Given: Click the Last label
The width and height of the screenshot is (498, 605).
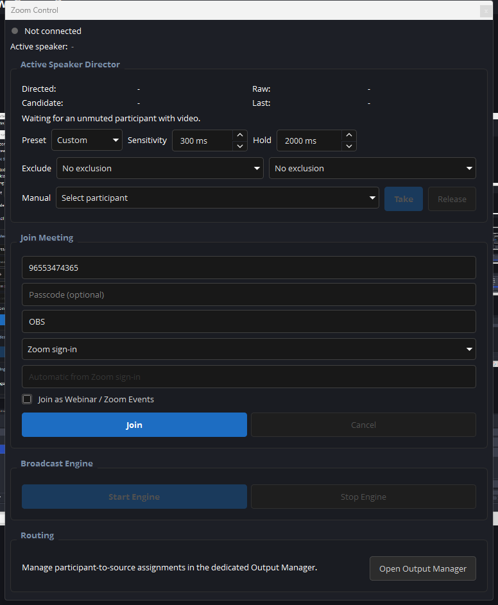Looking at the screenshot, I should (261, 103).
